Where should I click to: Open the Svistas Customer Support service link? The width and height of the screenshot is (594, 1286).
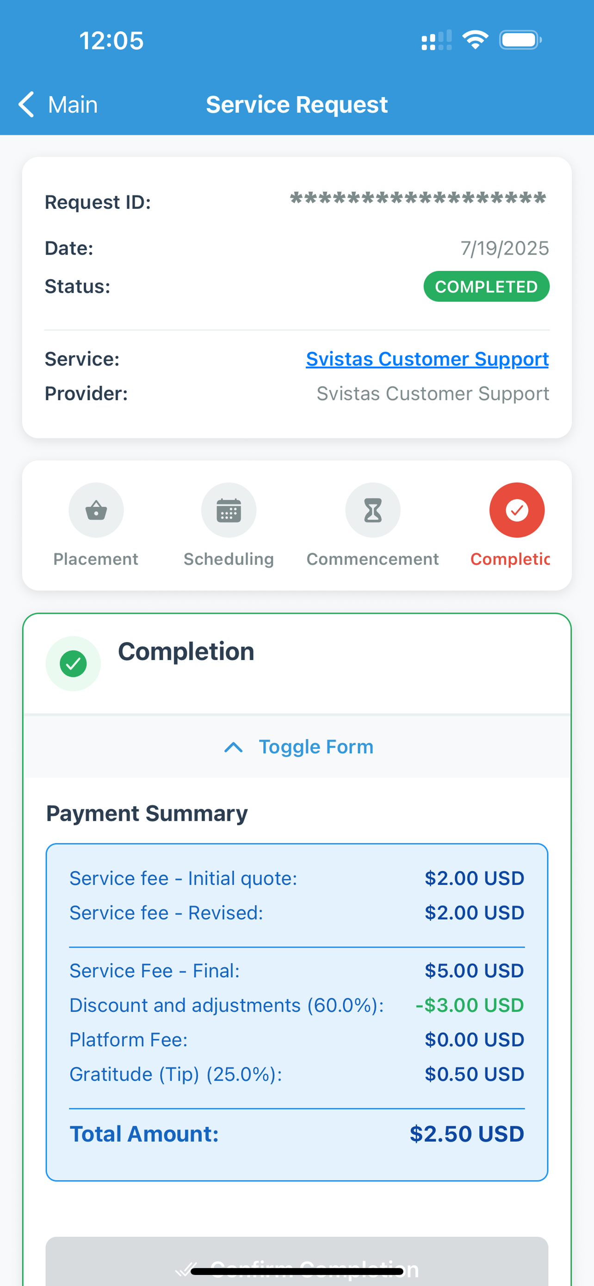point(427,359)
